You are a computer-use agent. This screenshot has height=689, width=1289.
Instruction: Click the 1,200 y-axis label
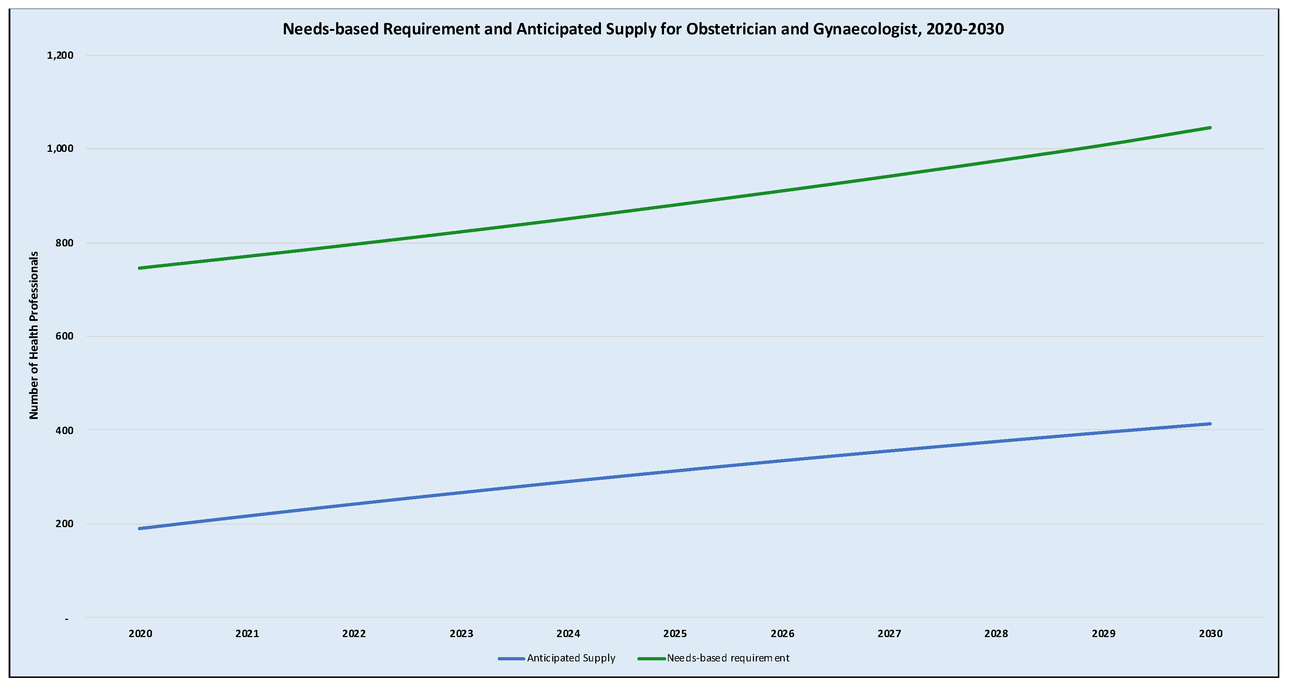[60, 56]
